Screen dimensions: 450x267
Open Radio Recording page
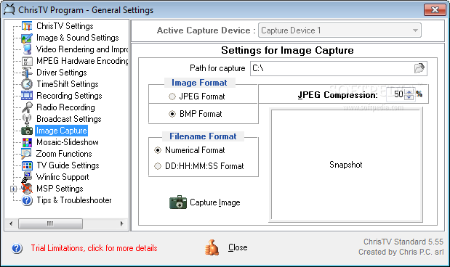click(65, 107)
